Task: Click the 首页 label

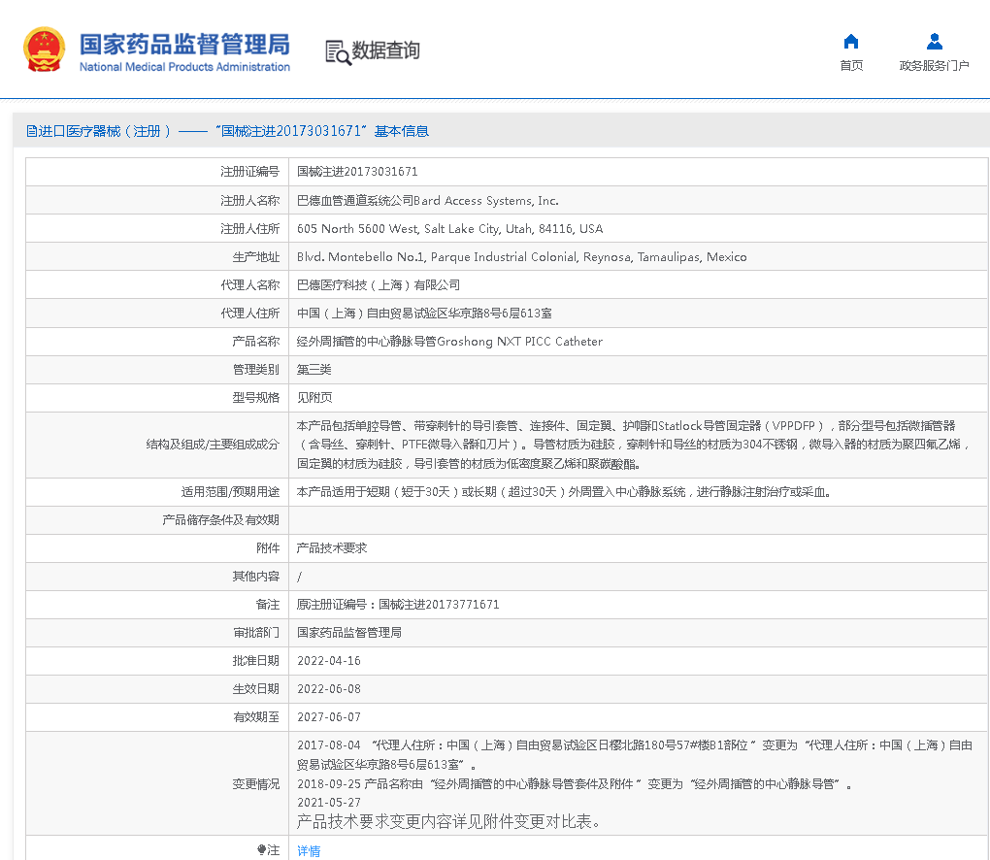Action: point(851,66)
